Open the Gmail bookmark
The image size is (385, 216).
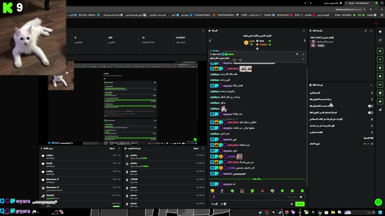(x=298, y=15)
